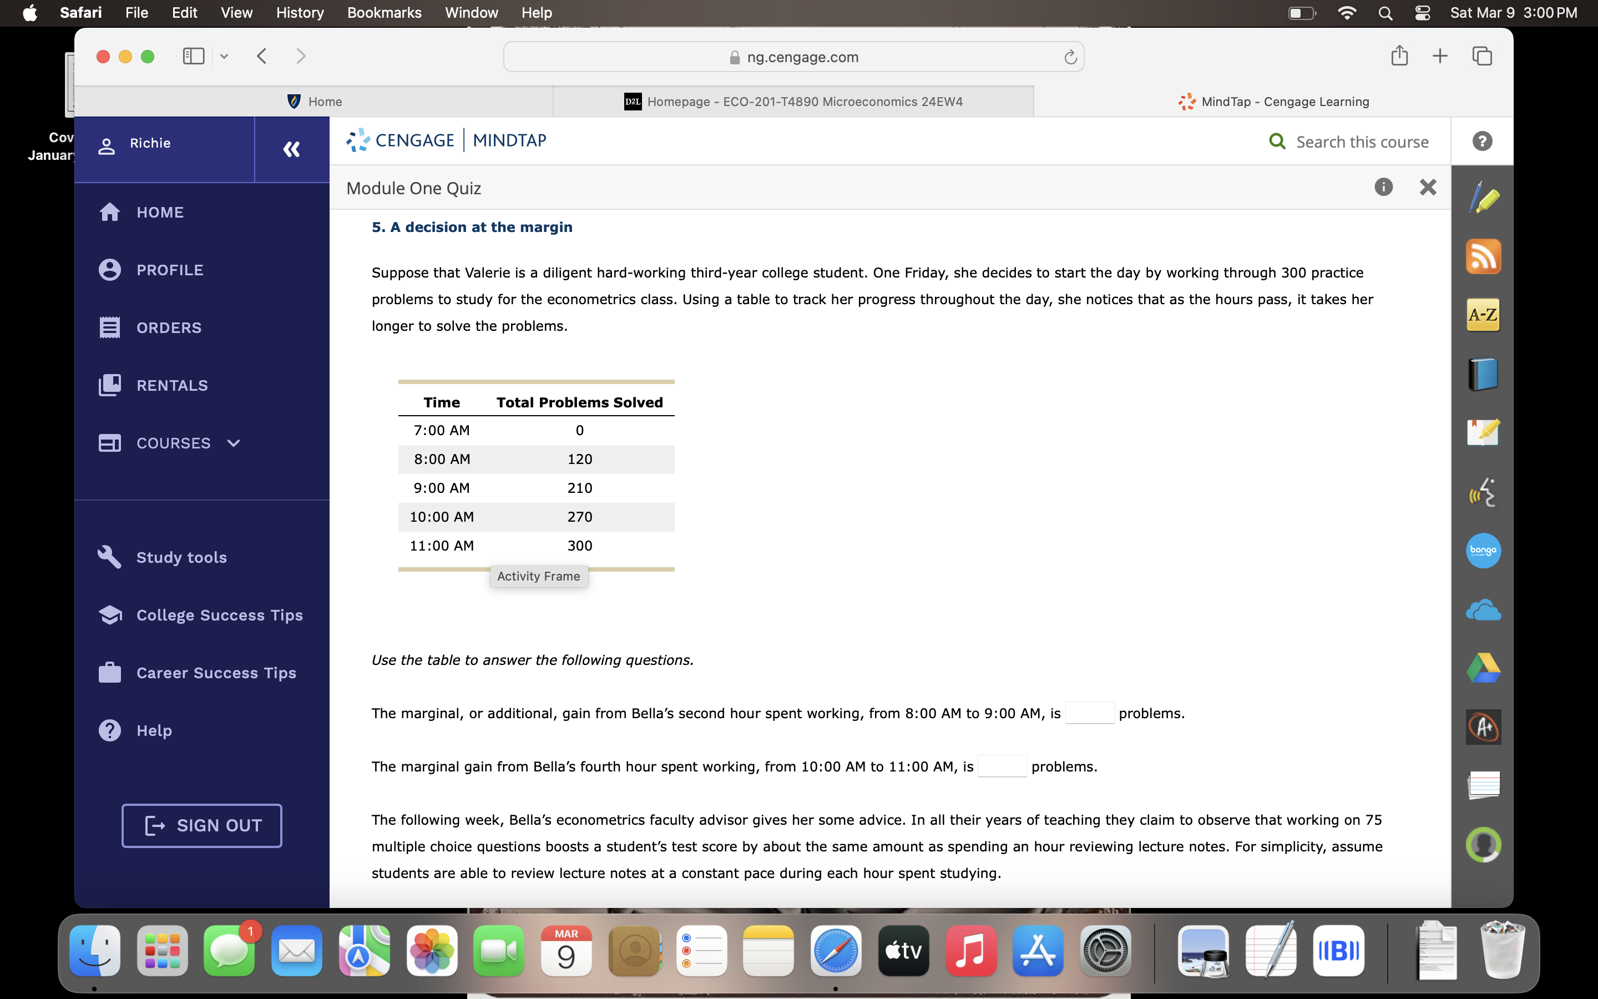Toggle the Safari sidebar view
Image resolution: width=1598 pixels, height=999 pixels.
tap(192, 56)
